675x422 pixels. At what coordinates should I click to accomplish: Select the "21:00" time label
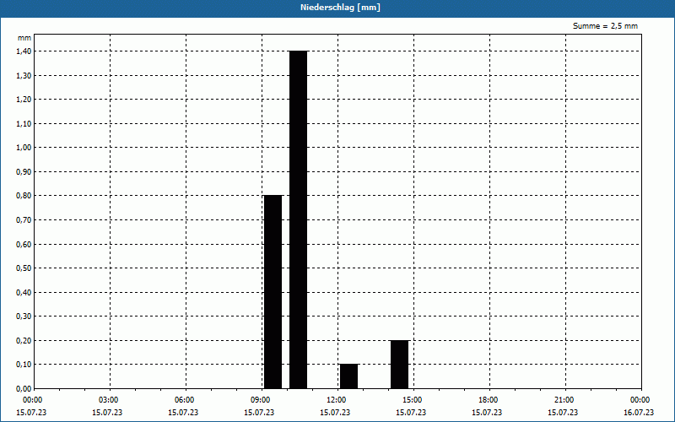tap(565, 400)
